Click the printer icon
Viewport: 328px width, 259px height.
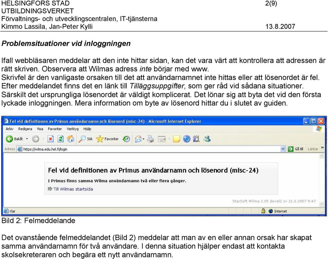pos(151,139)
